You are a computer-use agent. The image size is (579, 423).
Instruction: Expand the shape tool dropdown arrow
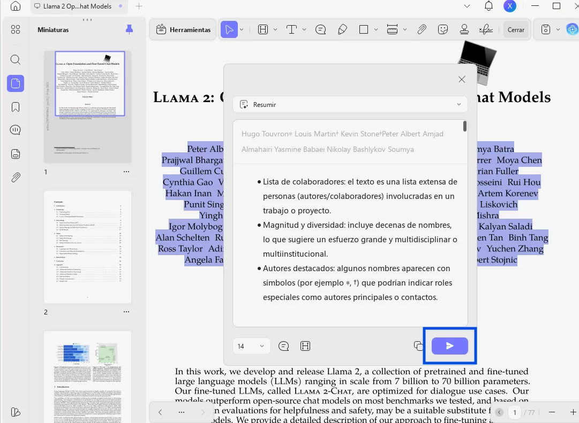click(x=376, y=29)
